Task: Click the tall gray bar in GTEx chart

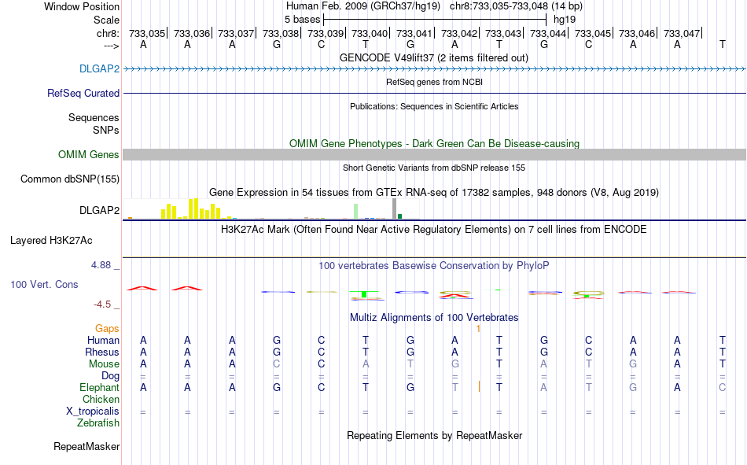Action: (x=394, y=209)
